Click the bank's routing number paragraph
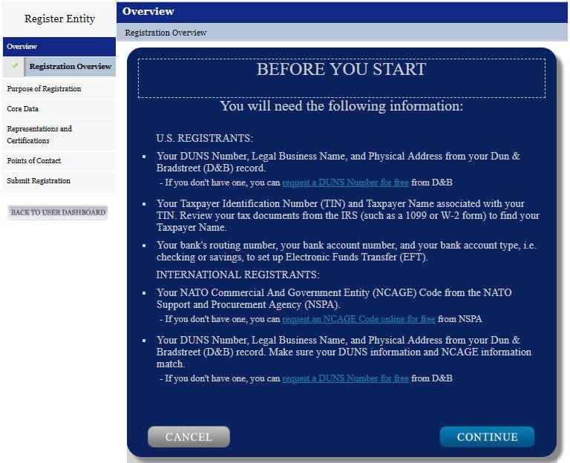Viewport: 570px width, 463px height. (347, 251)
